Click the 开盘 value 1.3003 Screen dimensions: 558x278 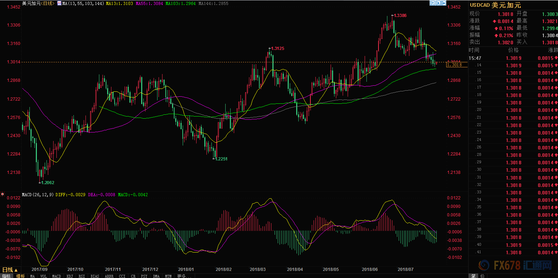click(549, 14)
